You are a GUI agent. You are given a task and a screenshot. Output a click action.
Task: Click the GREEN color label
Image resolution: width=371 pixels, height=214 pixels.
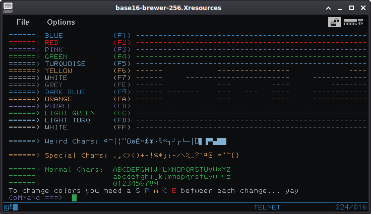click(x=56, y=57)
